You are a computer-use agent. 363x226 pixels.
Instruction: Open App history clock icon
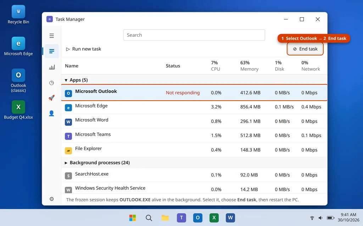52,83
